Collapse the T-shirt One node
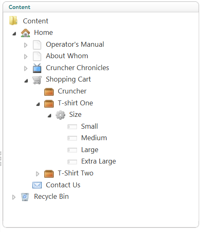 38,104
